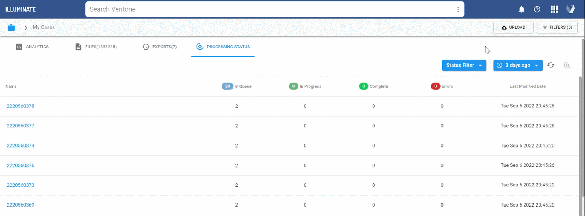The width and height of the screenshot is (585, 216).
Task: Open search options three-dot menu
Action: point(458,9)
